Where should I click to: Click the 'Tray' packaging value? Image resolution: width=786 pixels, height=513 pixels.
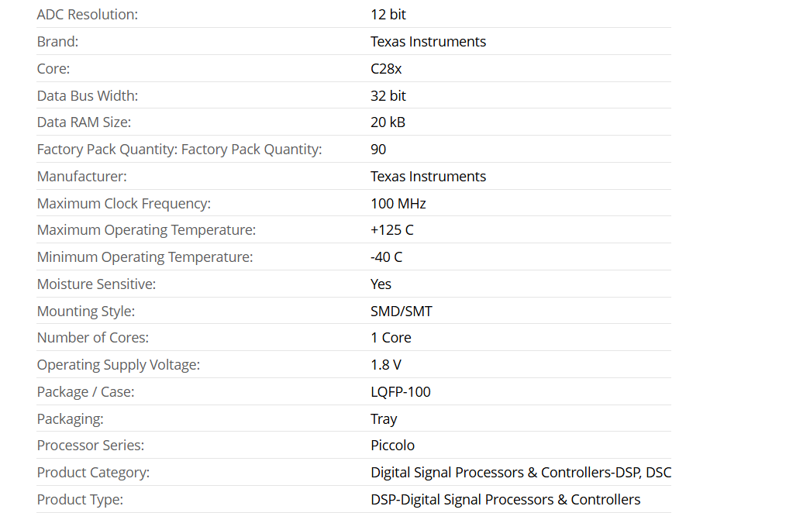coord(384,419)
